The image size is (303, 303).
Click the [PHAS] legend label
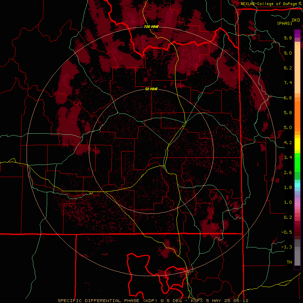tap(284, 23)
